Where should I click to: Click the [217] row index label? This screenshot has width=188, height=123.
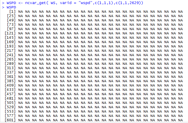pos(10,51)
